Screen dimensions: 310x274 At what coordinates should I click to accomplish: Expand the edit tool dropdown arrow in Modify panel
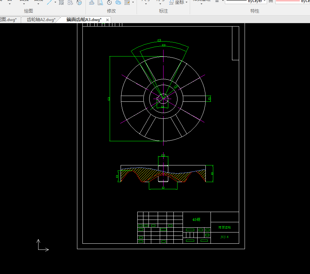pyautogui.click(x=133, y=2)
